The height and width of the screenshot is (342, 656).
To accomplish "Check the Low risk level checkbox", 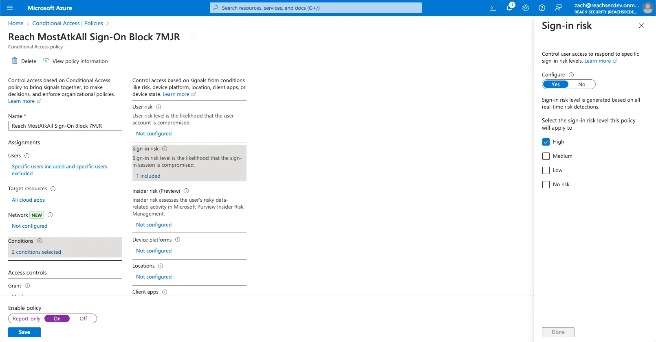I will tap(546, 170).
